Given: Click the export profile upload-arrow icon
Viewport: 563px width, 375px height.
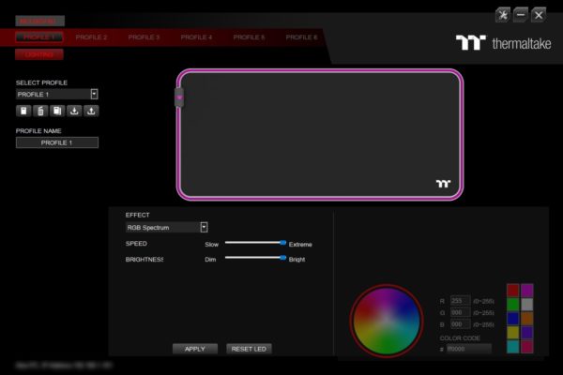Looking at the screenshot, I should [91, 111].
